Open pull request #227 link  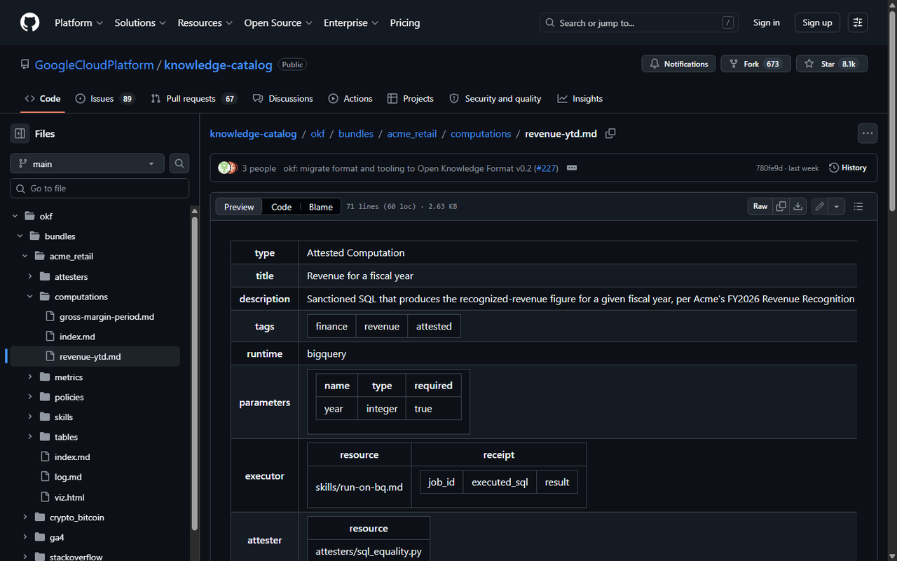(546, 168)
